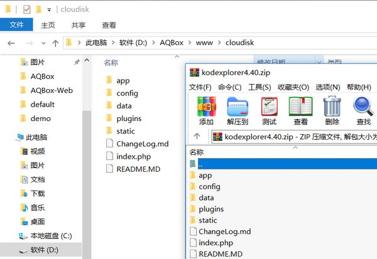The width and height of the screenshot is (377, 259).
Task: Click the WinRAR Add (添加) toolbar icon
Action: [x=206, y=107]
